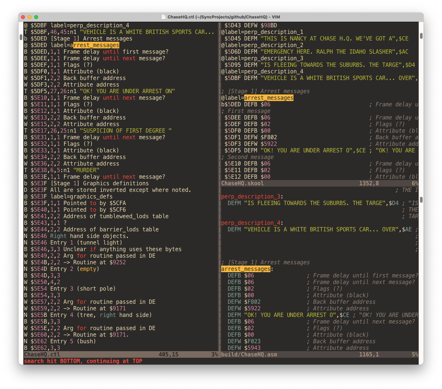442x389 pixels.
Task: Click 'W $5E4B,2,2 -> Routine at $9252'
Action: (75, 262)
